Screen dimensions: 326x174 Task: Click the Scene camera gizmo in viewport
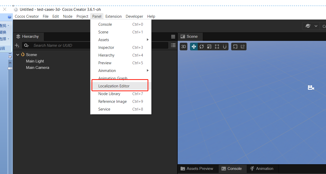pyautogui.click(x=311, y=88)
